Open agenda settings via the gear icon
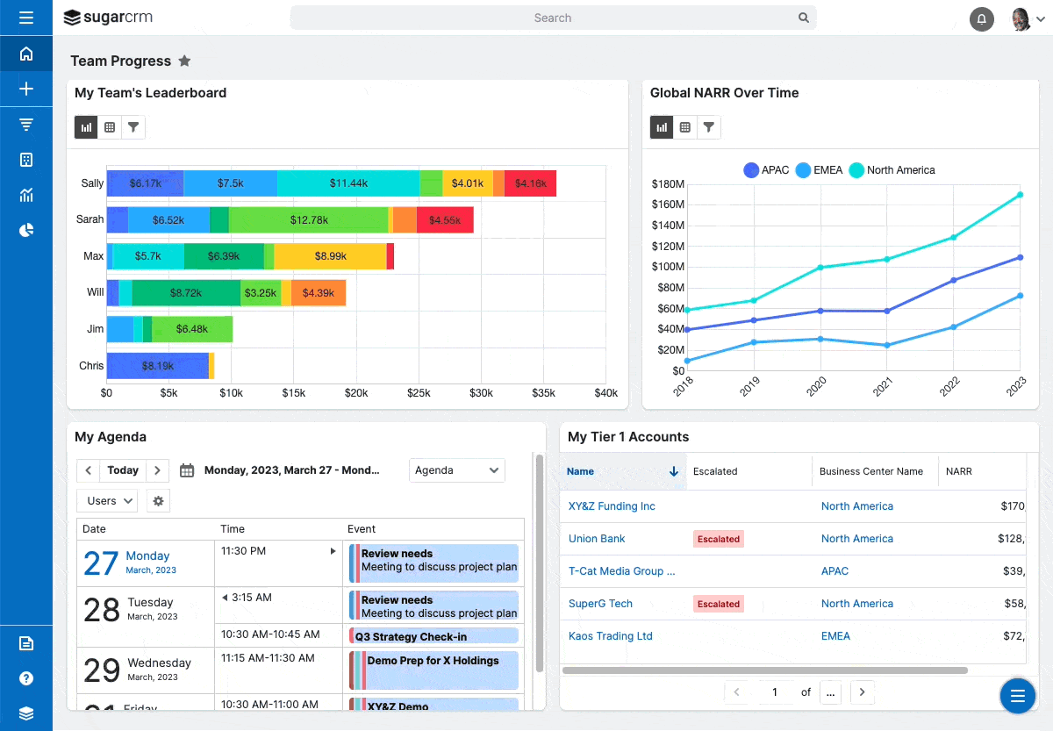1053x731 pixels. [x=158, y=500]
